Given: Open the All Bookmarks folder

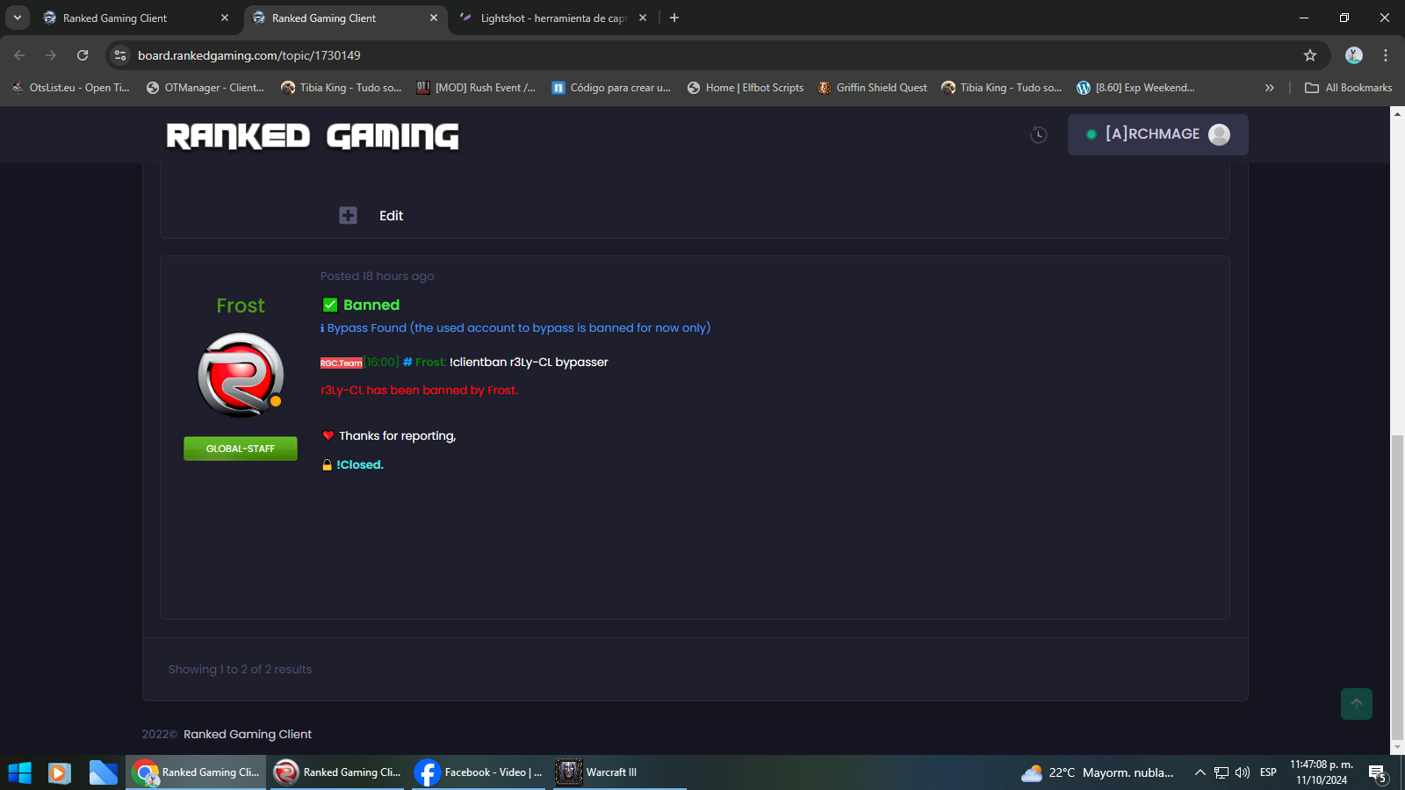Looking at the screenshot, I should click(x=1349, y=88).
